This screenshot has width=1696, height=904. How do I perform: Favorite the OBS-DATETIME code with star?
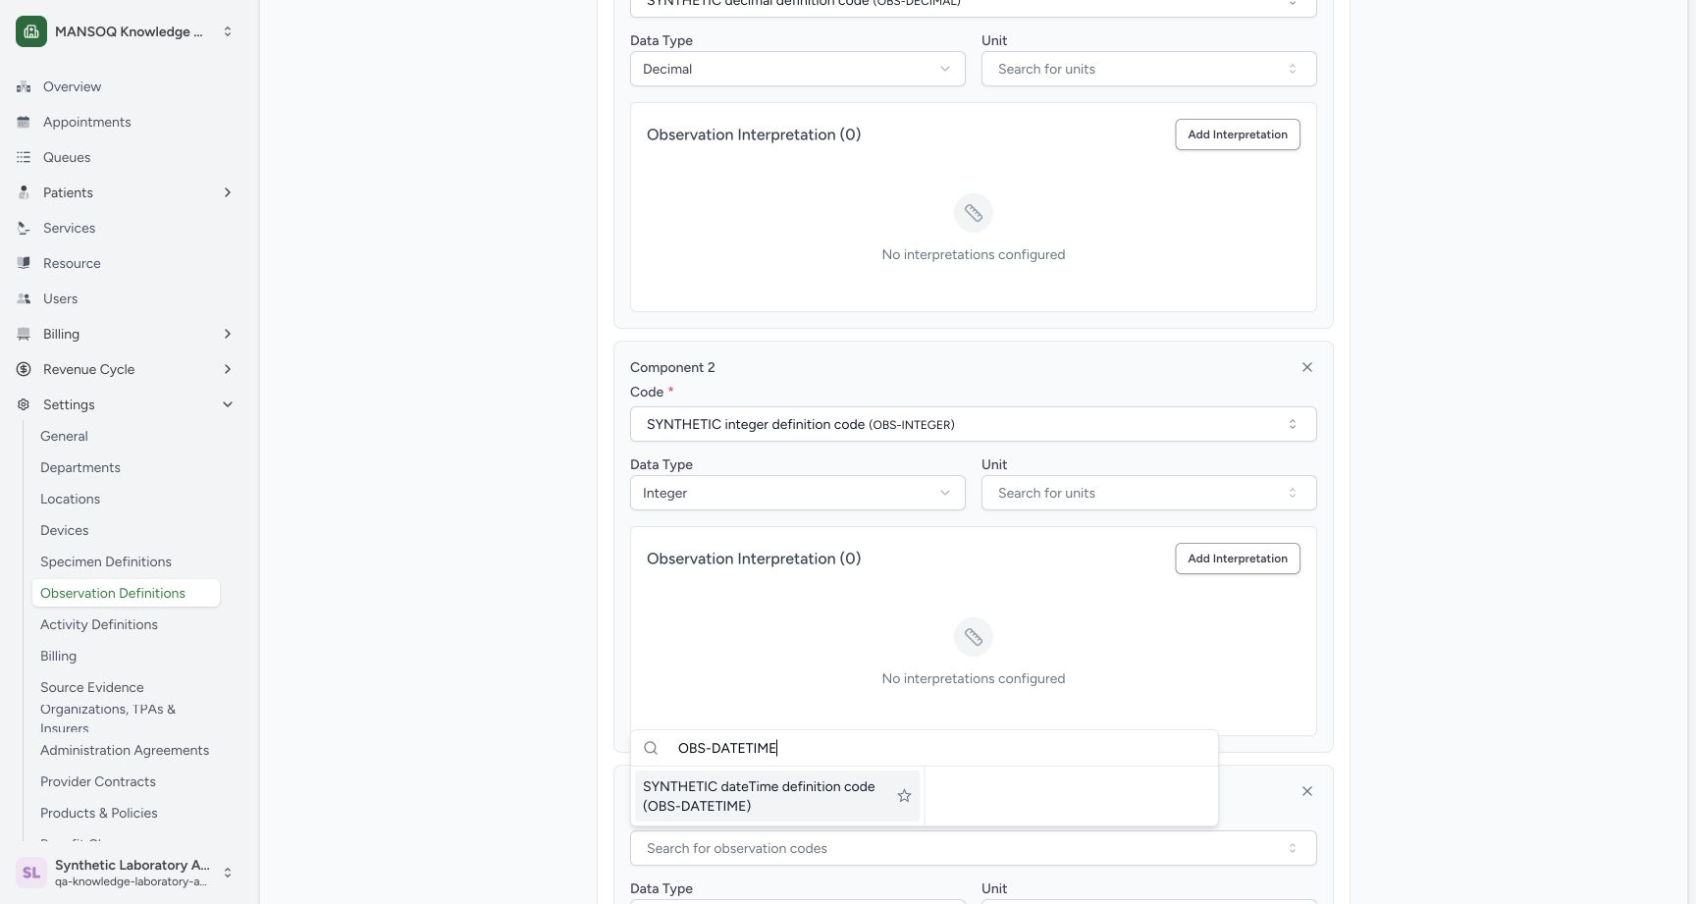[904, 796]
